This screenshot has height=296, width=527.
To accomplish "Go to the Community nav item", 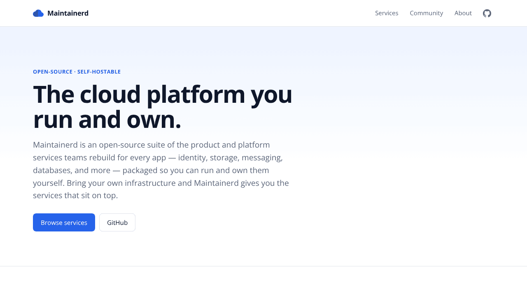I will coord(426,13).
